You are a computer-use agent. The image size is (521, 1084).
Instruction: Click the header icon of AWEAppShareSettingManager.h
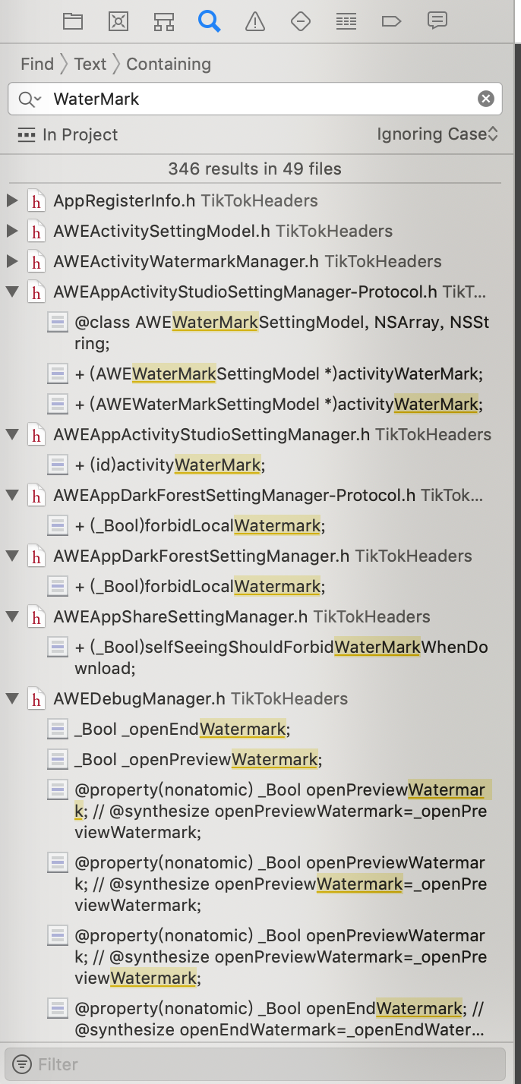tap(35, 616)
